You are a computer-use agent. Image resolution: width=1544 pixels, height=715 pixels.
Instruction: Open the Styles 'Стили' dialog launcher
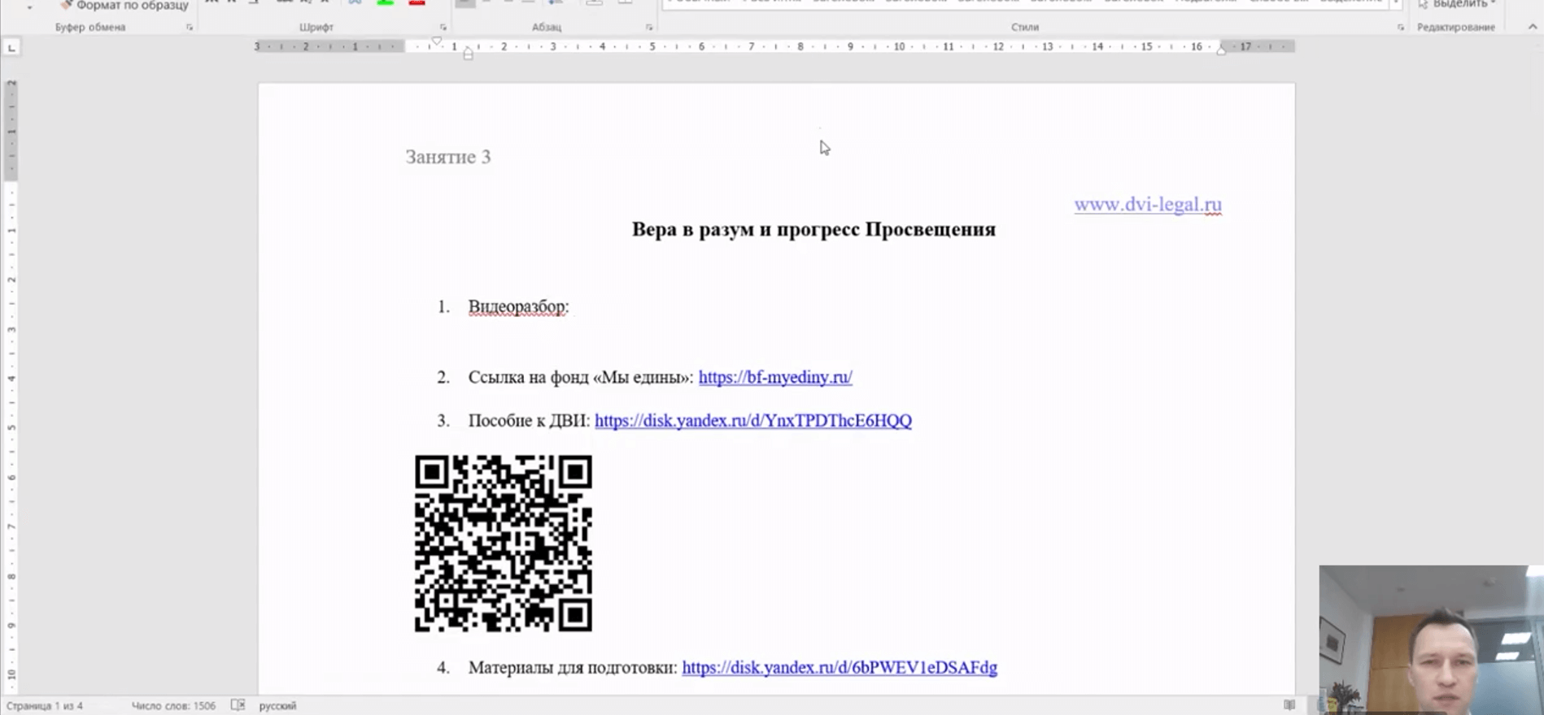click(1401, 27)
